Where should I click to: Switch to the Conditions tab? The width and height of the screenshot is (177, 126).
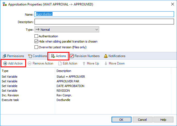[37, 56]
